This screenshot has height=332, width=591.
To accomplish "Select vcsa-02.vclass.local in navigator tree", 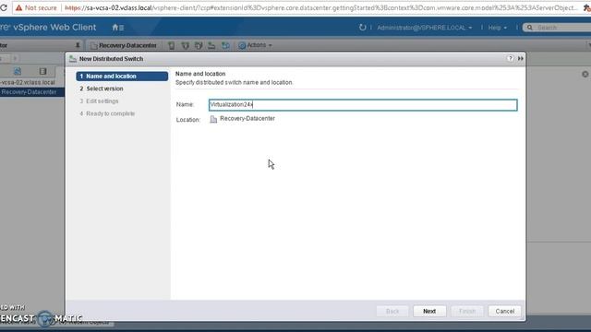I will (x=29, y=82).
